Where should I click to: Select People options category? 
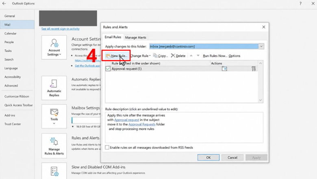17,42
